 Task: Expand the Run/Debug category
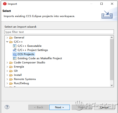[x=7, y=83]
